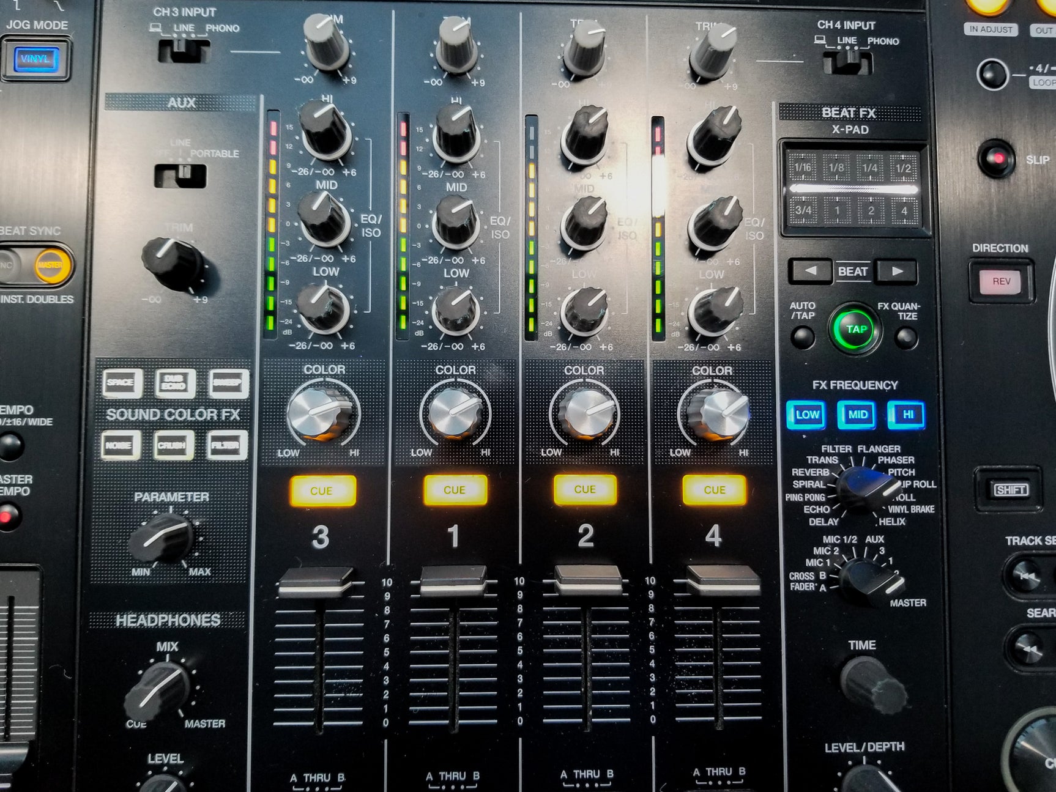Viewport: 1056px width, 792px height.
Task: Enable the FX FREQUENCY HI button
Action: (907, 415)
